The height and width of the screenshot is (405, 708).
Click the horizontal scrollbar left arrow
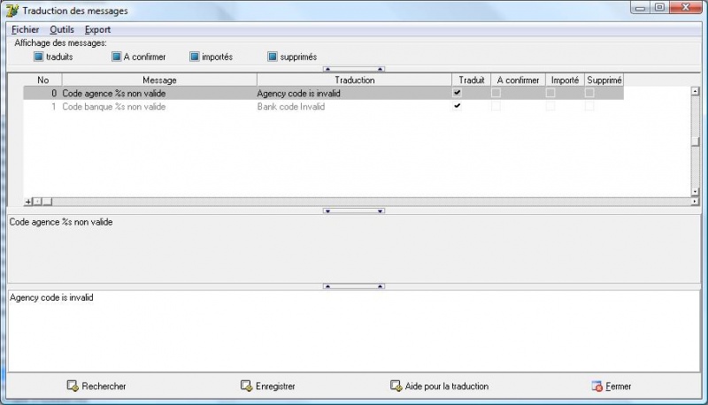(38, 202)
